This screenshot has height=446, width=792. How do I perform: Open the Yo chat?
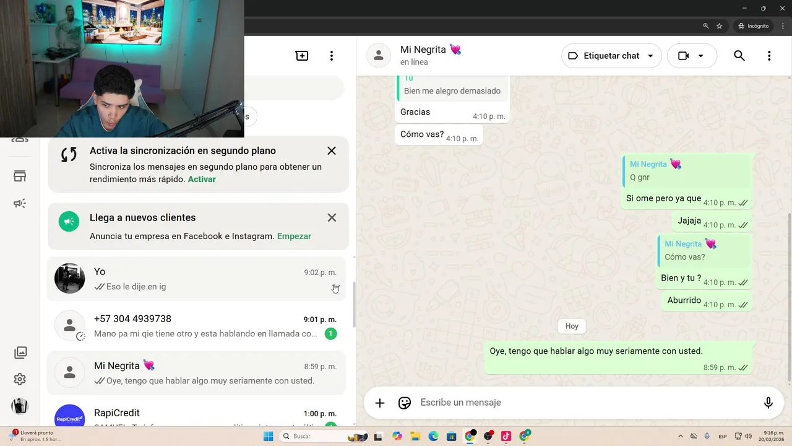(196, 279)
